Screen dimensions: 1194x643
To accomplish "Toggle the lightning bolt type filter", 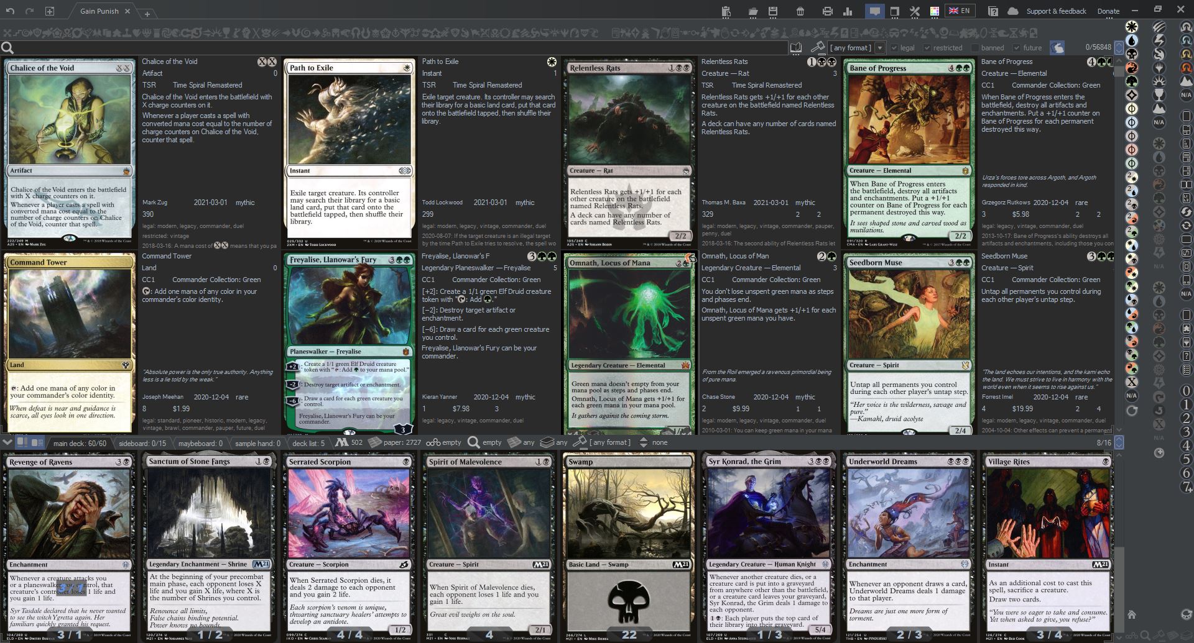I will point(1159,40).
